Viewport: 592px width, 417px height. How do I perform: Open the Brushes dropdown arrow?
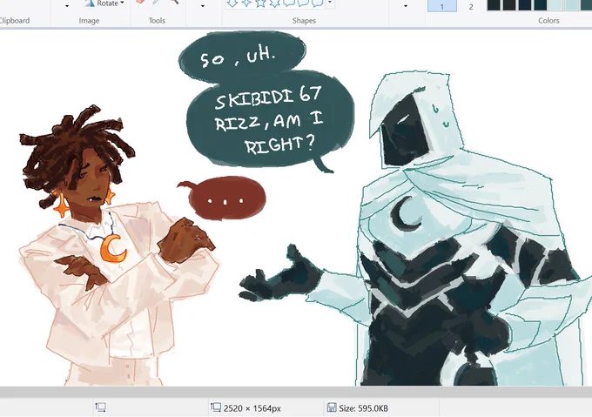coord(202,6)
